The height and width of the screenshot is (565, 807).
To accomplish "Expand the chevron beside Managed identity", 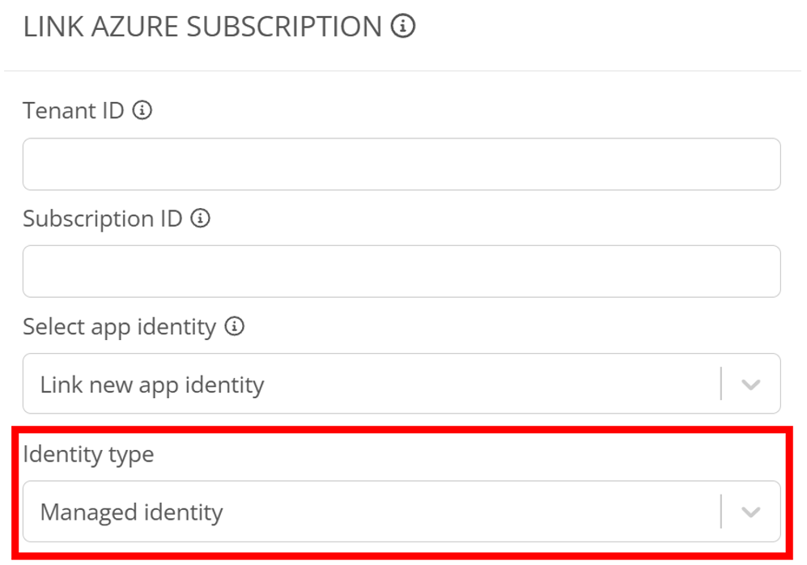I will pos(750,512).
